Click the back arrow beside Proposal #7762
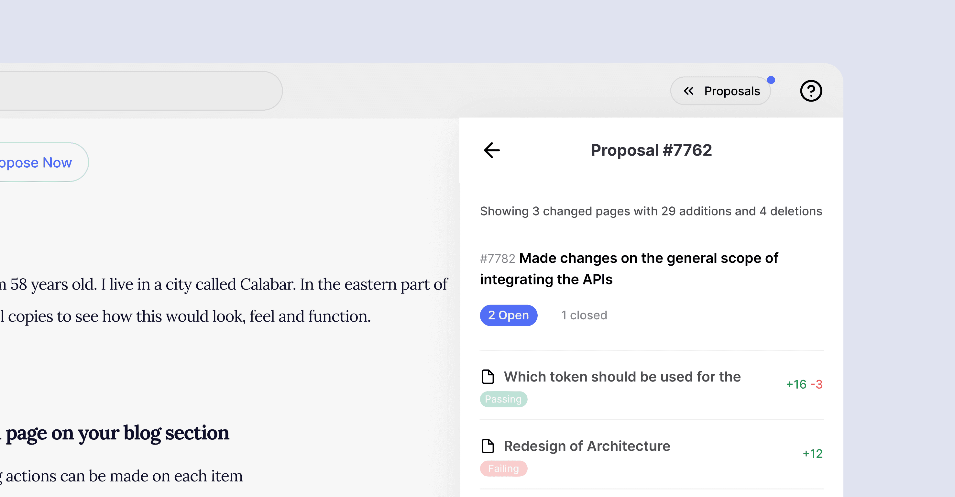Viewport: 955px width, 497px height. coord(492,150)
